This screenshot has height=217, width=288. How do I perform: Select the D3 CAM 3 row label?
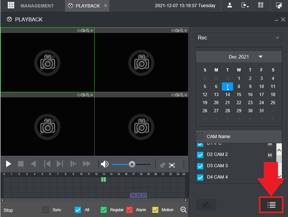(217, 166)
